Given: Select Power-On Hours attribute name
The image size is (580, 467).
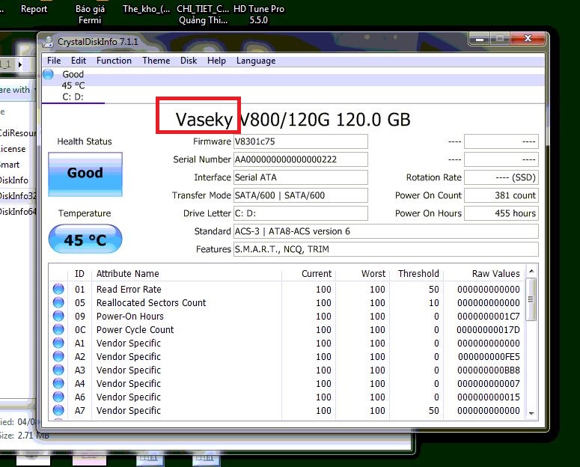Looking at the screenshot, I should (129, 317).
